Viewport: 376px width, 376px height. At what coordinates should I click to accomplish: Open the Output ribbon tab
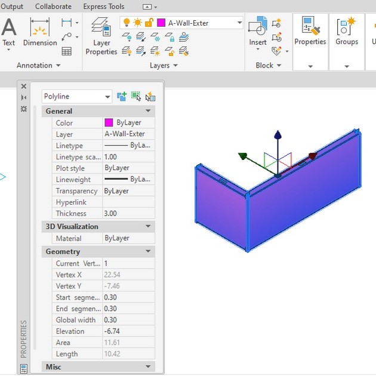pyautogui.click(x=12, y=7)
